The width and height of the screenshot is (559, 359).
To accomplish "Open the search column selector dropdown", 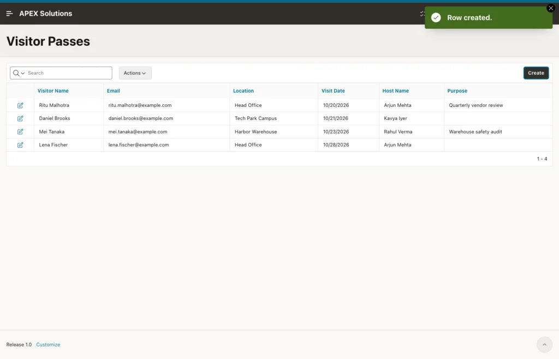I will (x=19, y=73).
